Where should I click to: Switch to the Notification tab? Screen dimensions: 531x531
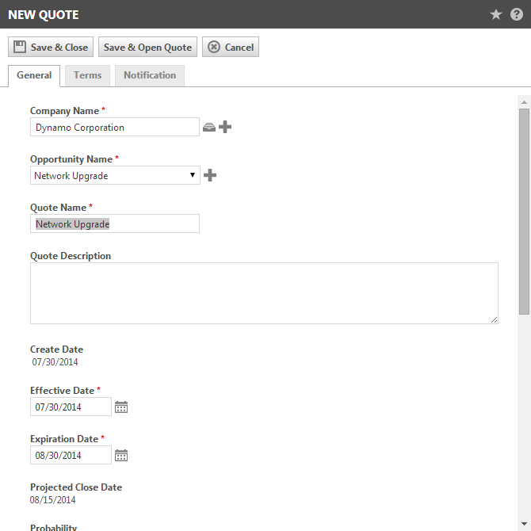tap(150, 75)
